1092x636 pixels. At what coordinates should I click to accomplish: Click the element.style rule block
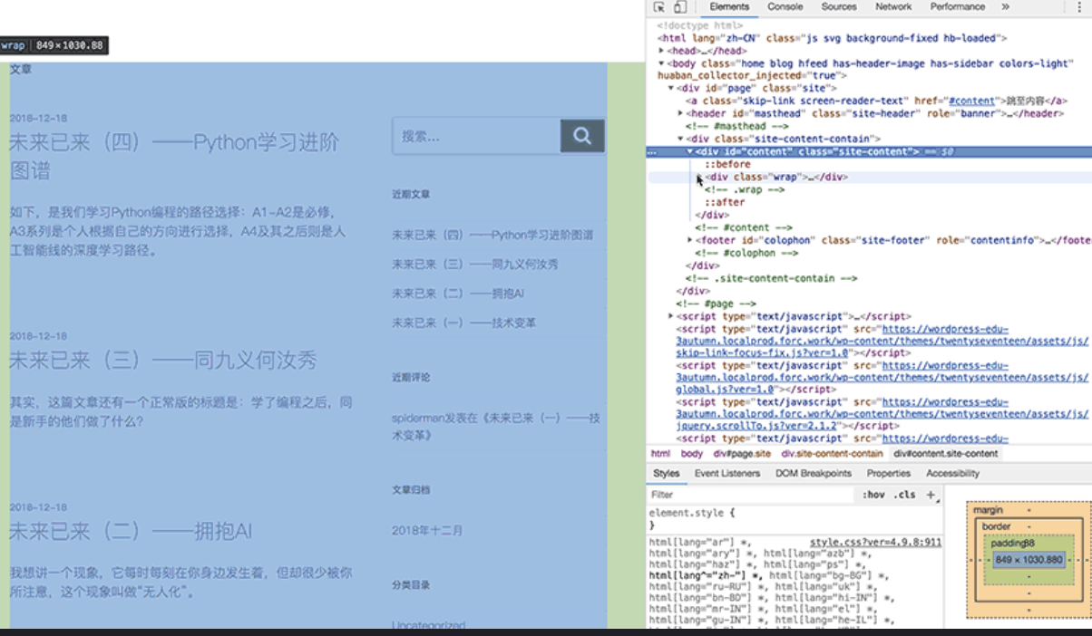(x=794, y=518)
